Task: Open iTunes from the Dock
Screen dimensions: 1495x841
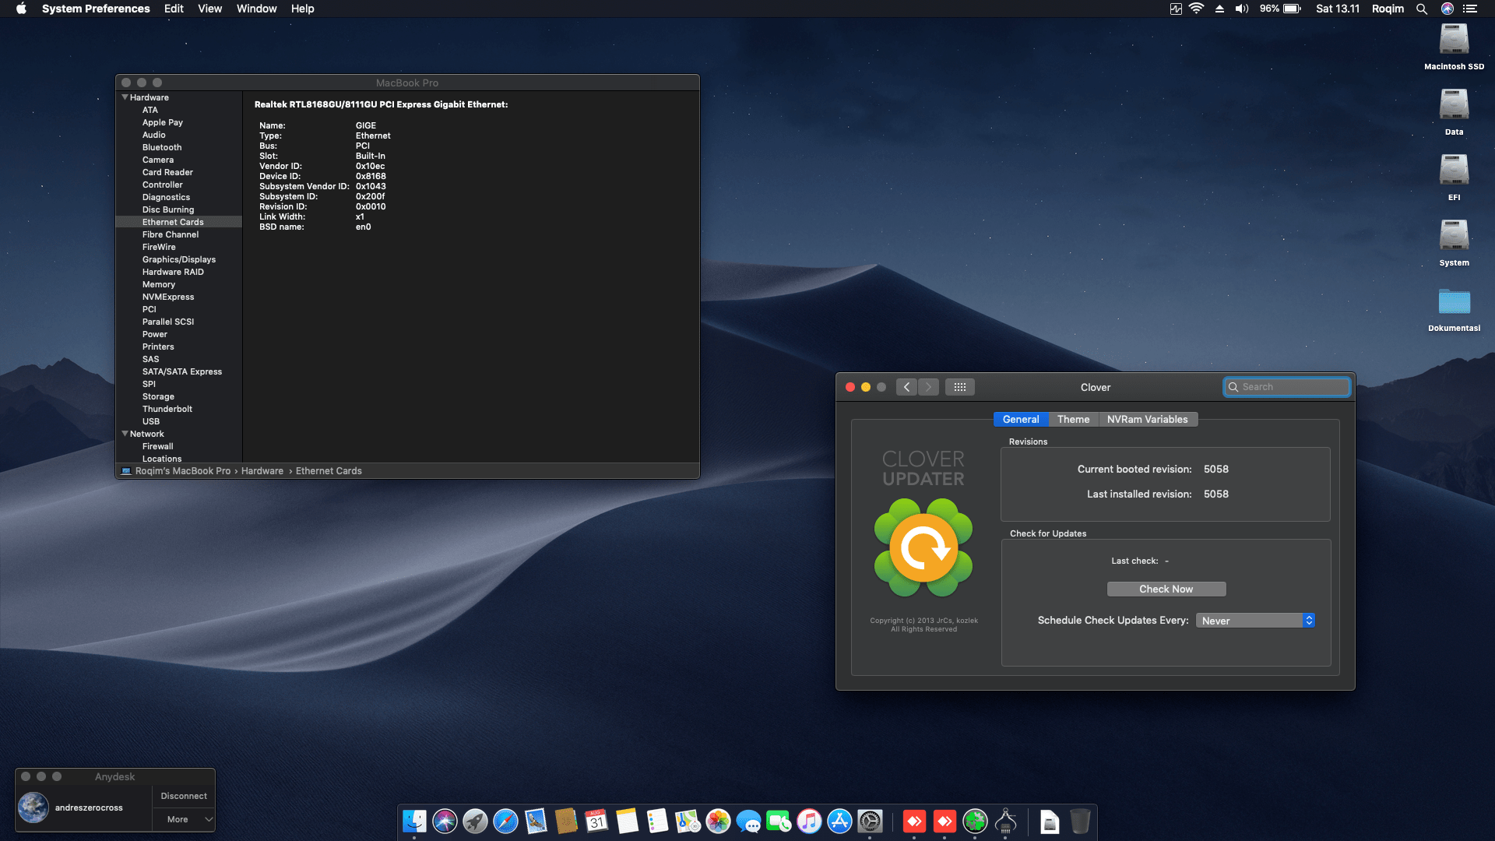Action: [809, 821]
